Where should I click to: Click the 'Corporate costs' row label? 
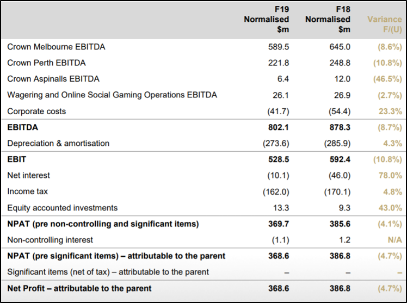pyautogui.click(x=36, y=112)
